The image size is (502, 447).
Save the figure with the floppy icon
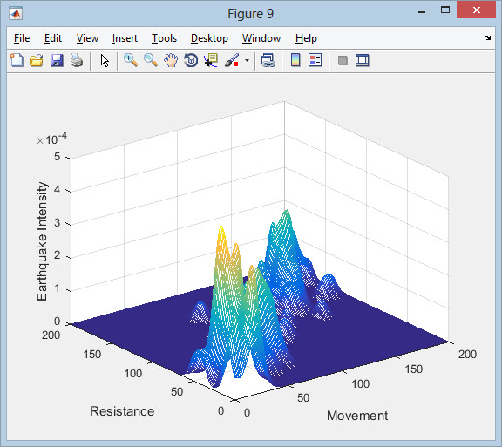(x=57, y=60)
